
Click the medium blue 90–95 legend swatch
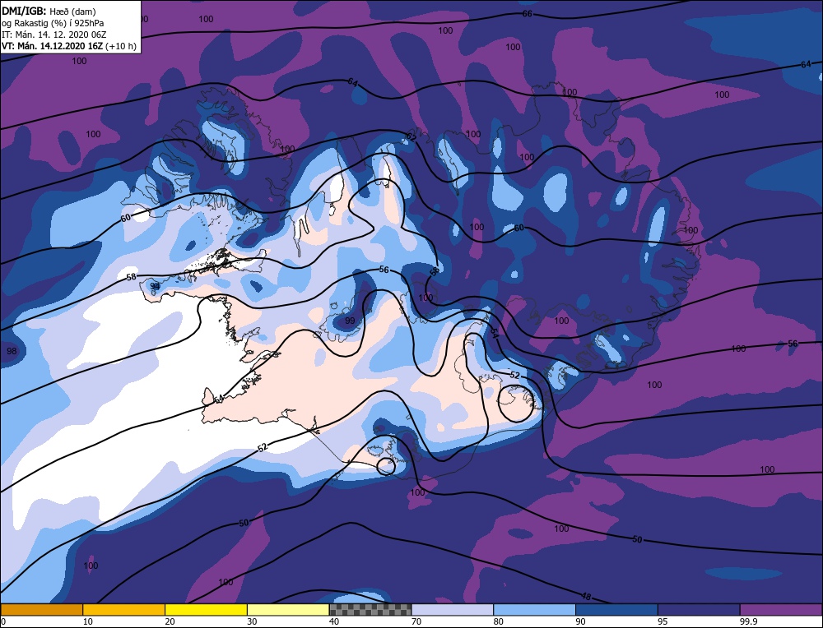616,609
